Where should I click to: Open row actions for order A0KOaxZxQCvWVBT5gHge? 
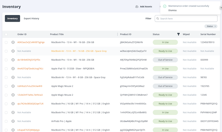[x=13, y=42]
